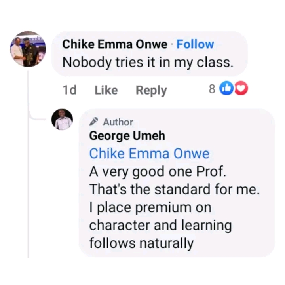Click the 'follows naturally' text

[141, 243]
